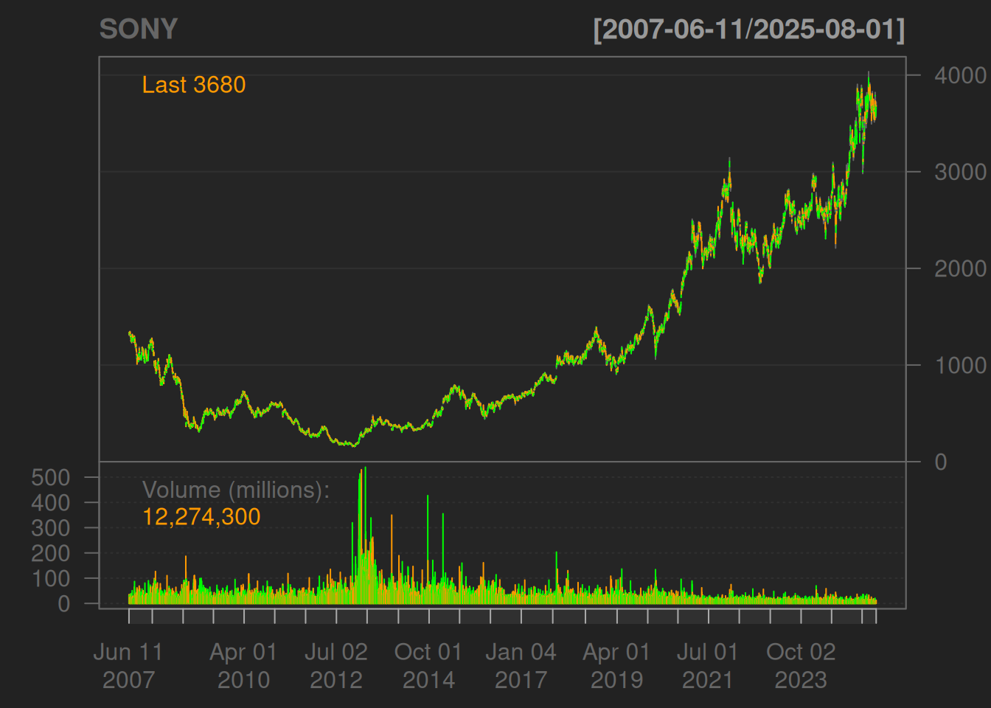This screenshot has height=708, width=991.
Task: Click the 4000 price axis label
Action: click(960, 75)
